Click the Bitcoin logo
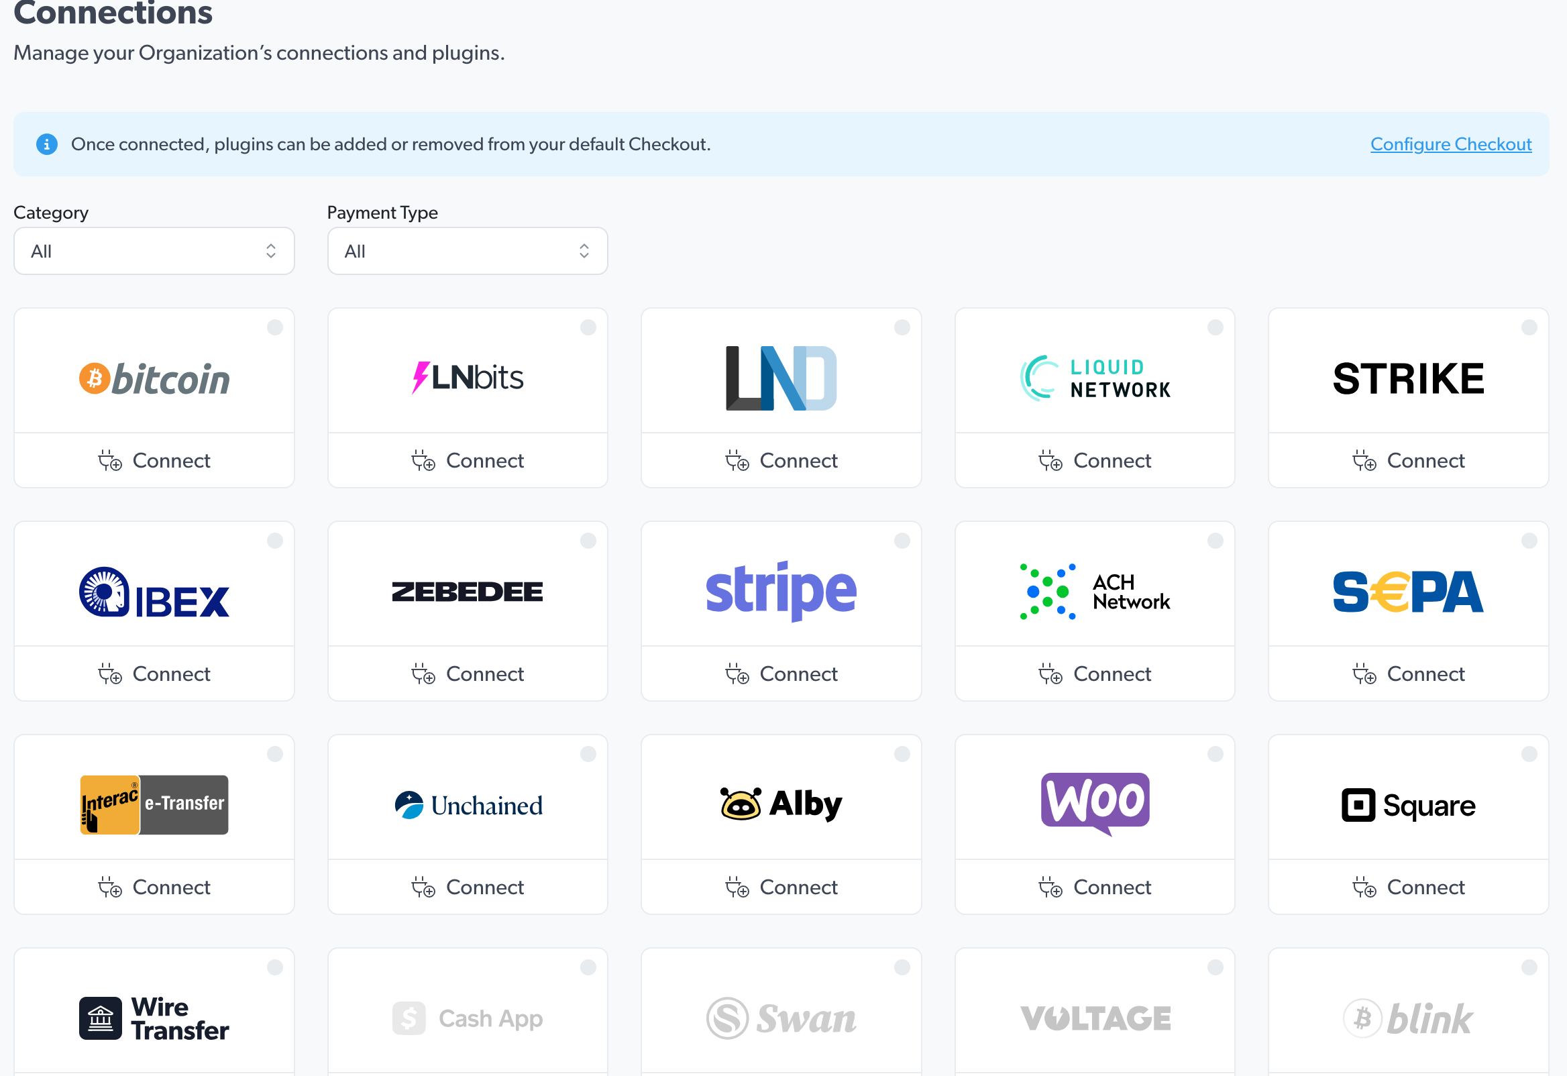The width and height of the screenshot is (1567, 1076). pyautogui.click(x=154, y=378)
